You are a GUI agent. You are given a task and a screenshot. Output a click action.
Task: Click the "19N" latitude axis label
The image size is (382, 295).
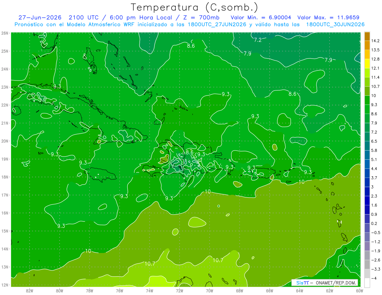[x=4, y=159]
